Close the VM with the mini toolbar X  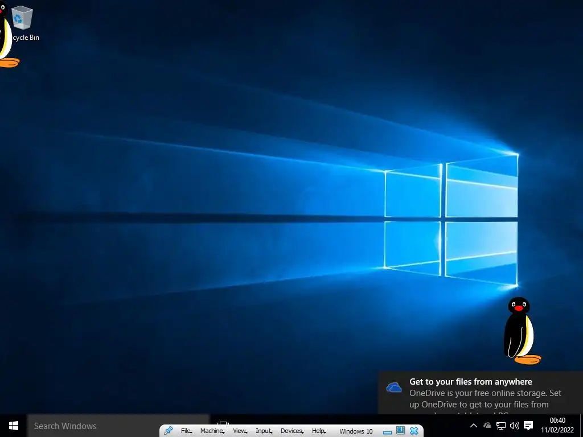(x=414, y=431)
